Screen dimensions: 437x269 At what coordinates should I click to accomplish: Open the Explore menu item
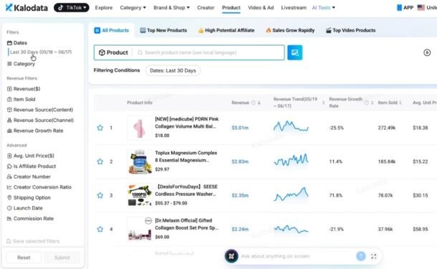104,8
